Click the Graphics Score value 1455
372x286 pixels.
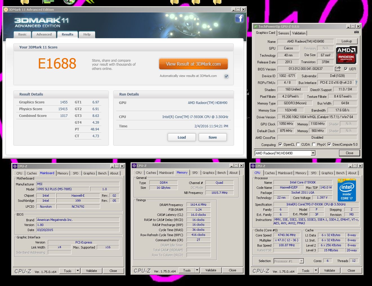(x=64, y=102)
